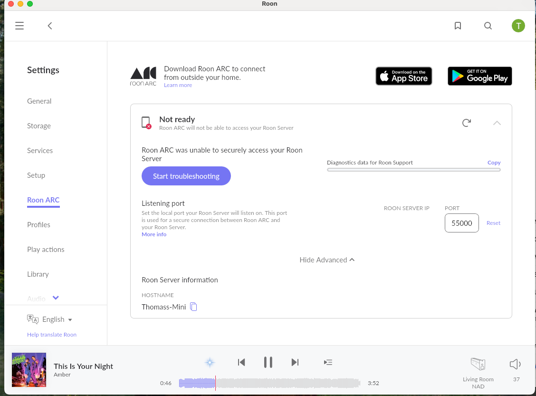The height and width of the screenshot is (396, 536).
Task: Open the hamburger navigation menu
Action: pos(19,26)
